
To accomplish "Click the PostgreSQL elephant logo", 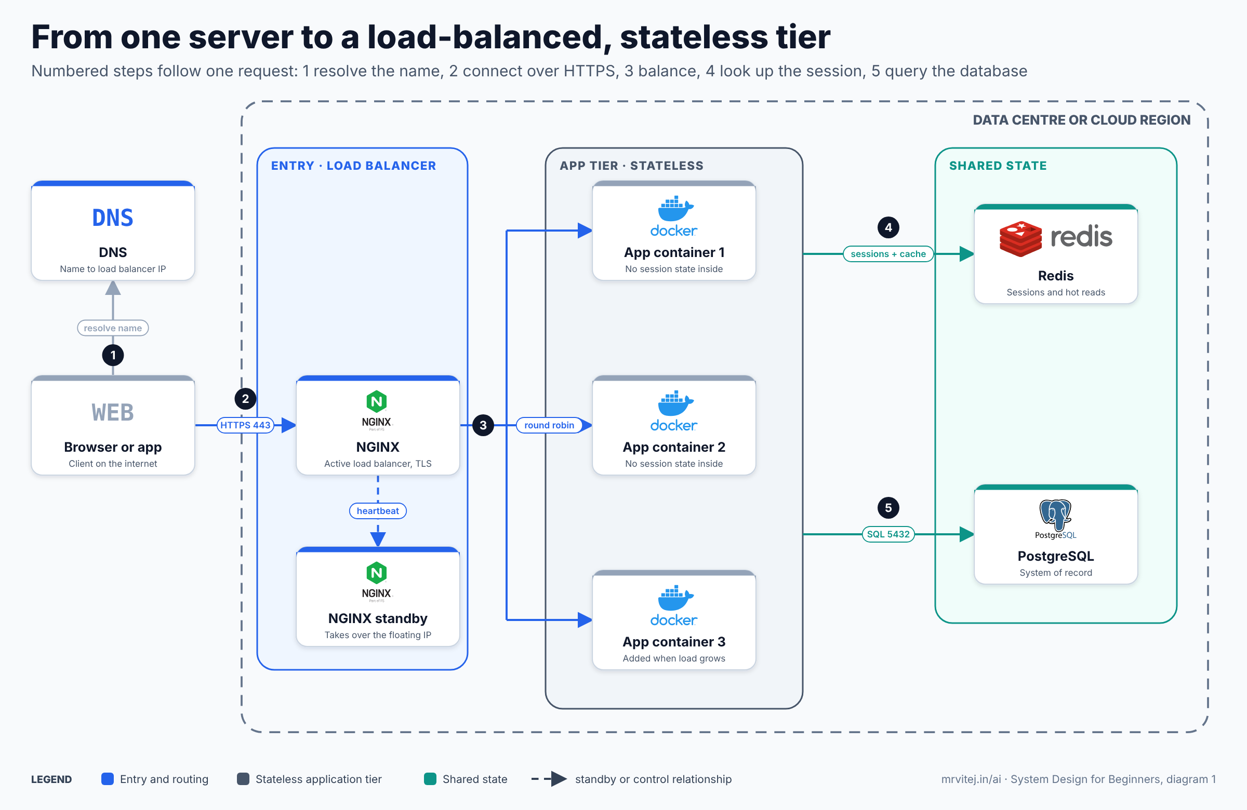I will (x=1055, y=519).
